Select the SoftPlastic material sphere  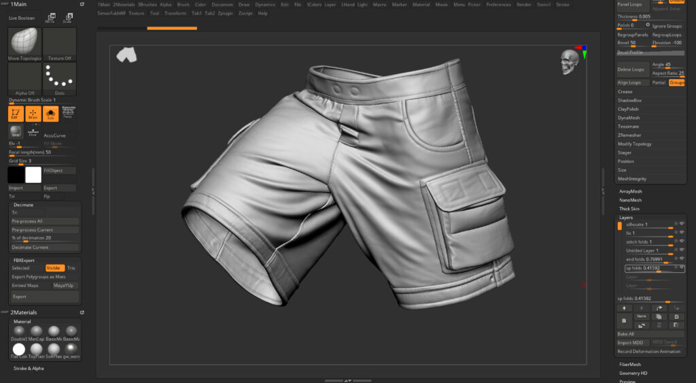point(54,349)
